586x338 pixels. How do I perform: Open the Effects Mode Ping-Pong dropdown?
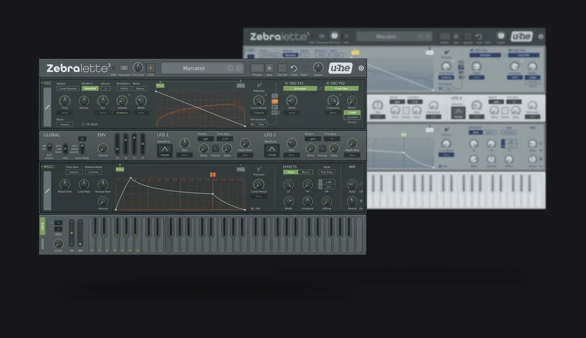tap(327, 172)
